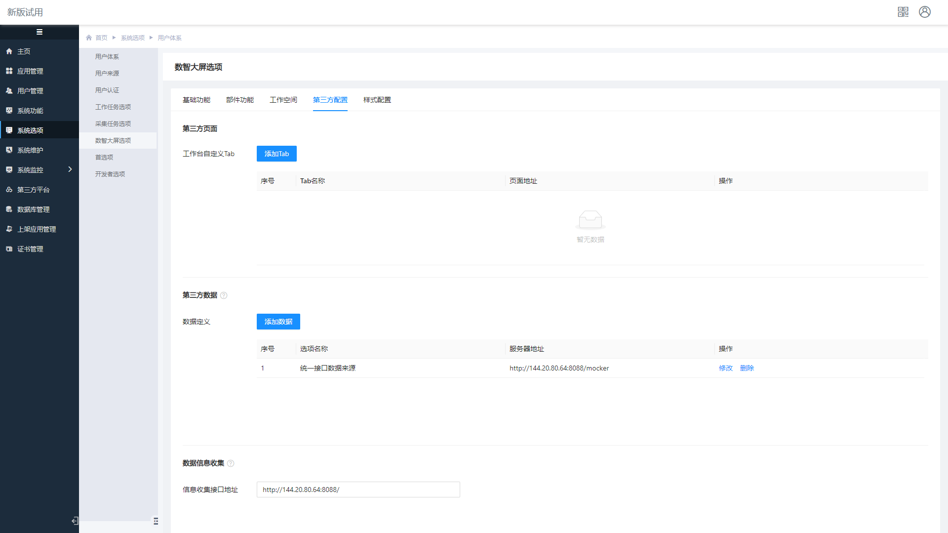Click 删除 link for 统一接口数据来源
Screen dimensions: 948x533
747,368
